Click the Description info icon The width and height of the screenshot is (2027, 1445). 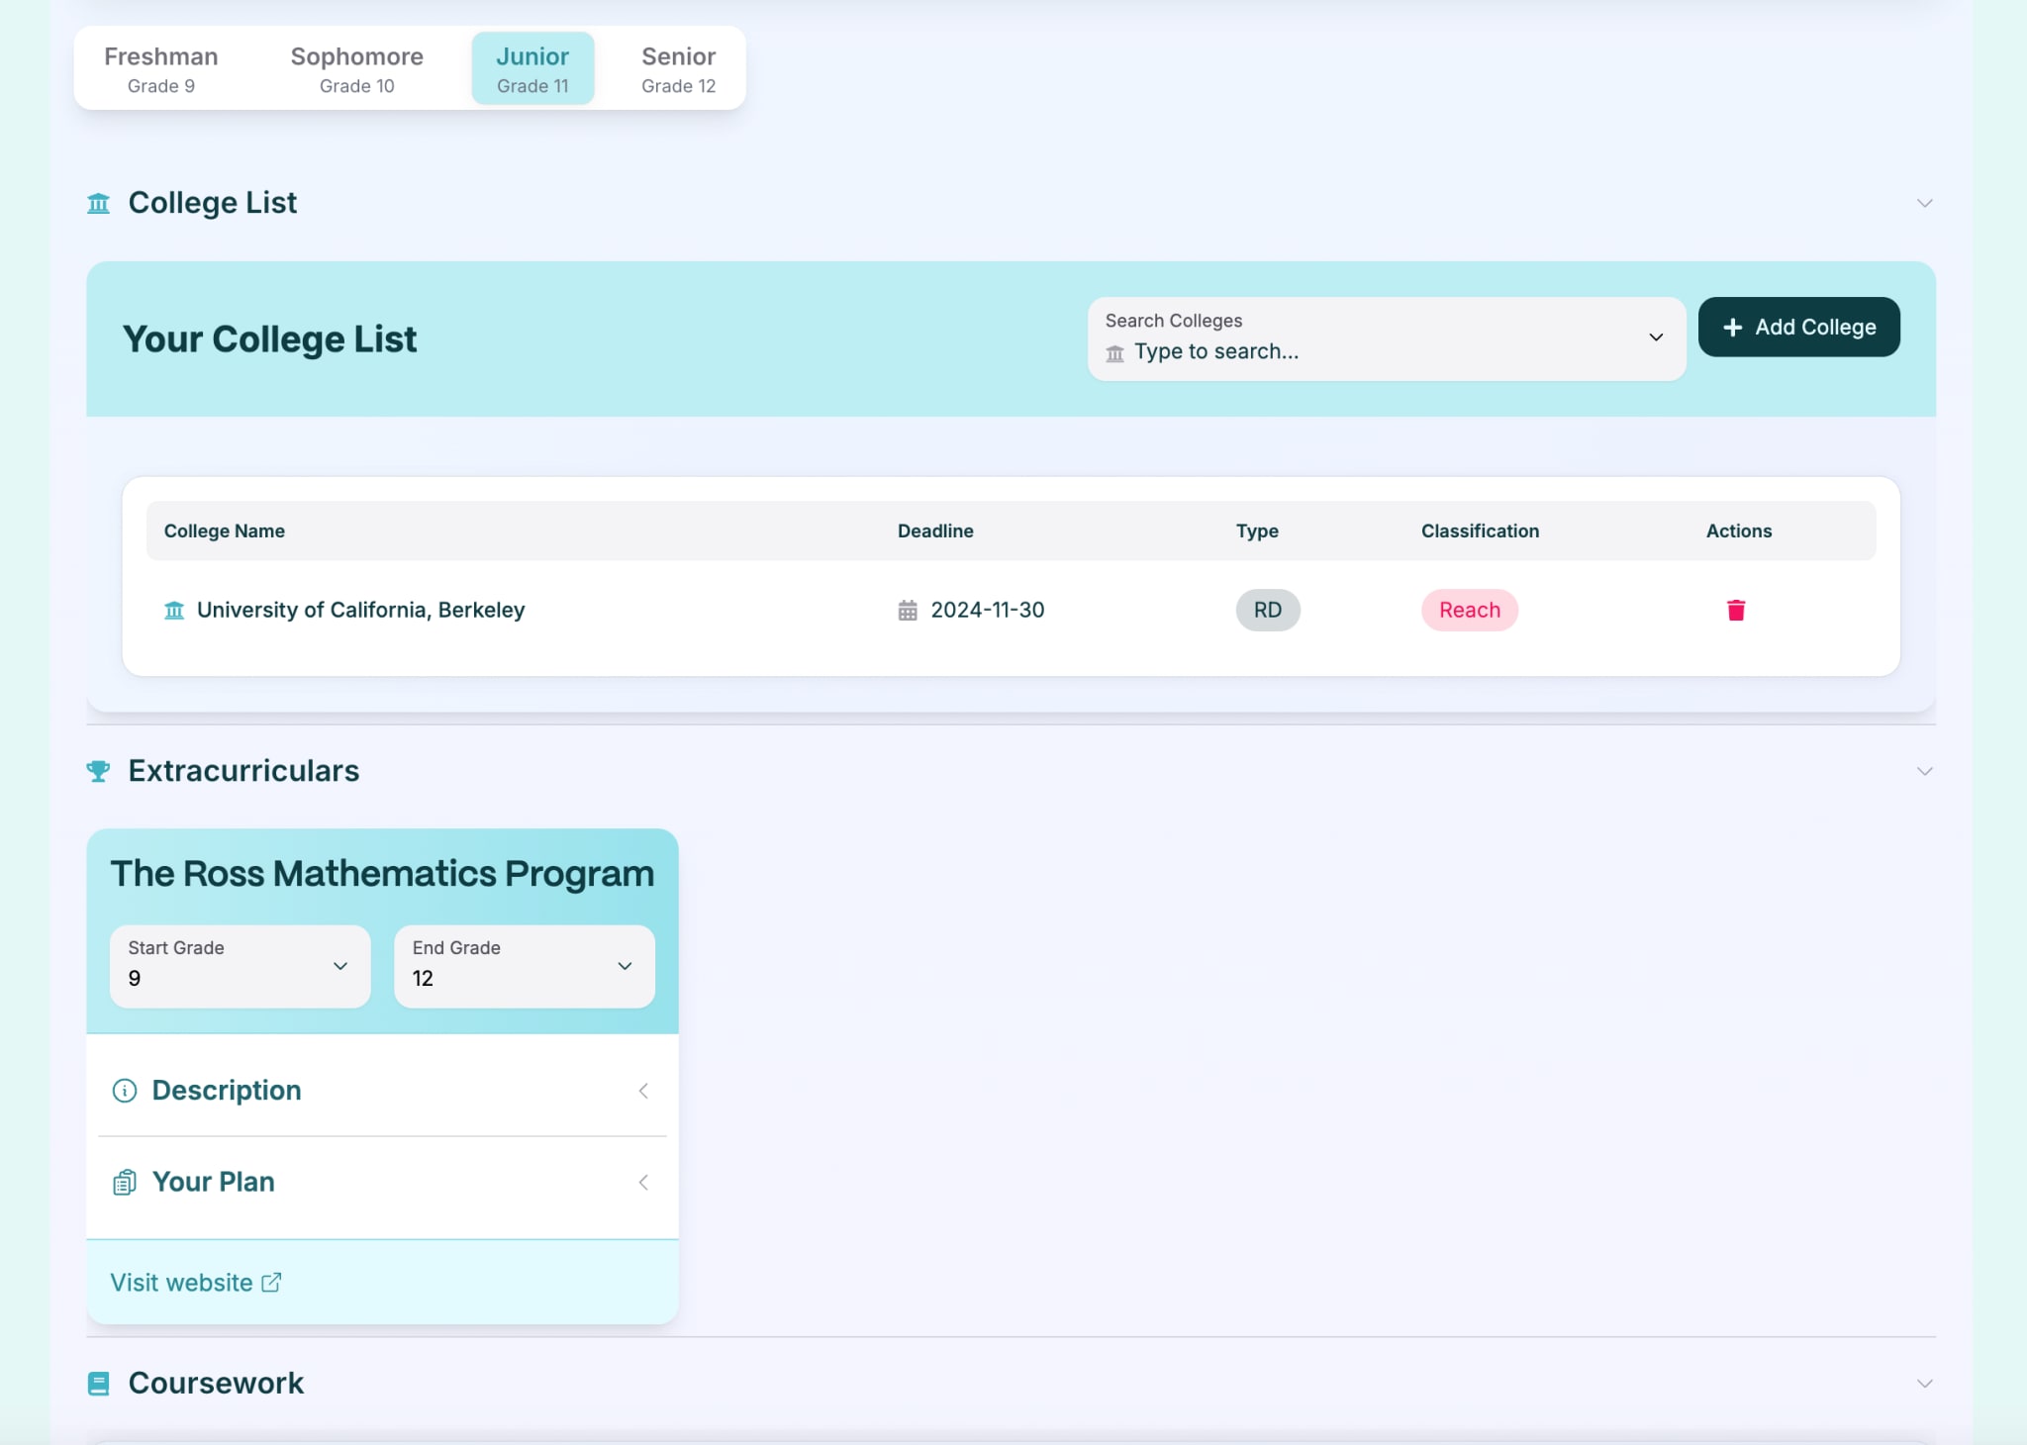(125, 1091)
